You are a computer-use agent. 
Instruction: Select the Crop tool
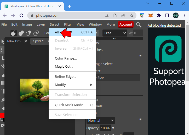3,58
